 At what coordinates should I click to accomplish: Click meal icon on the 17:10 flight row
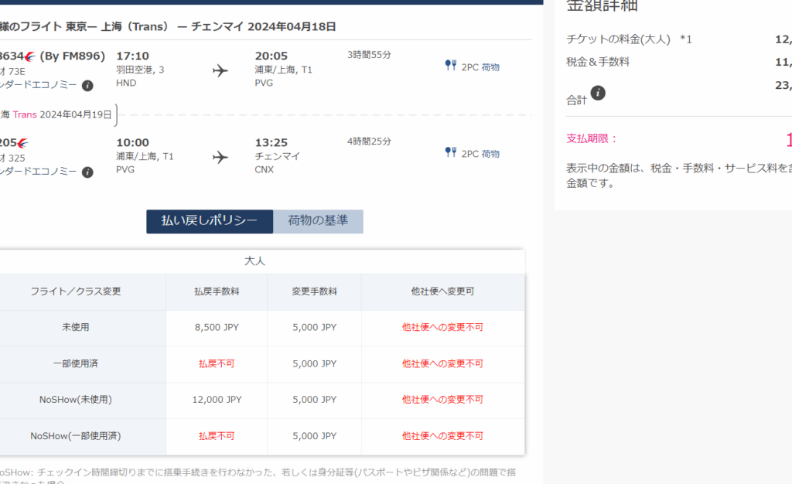coord(450,66)
